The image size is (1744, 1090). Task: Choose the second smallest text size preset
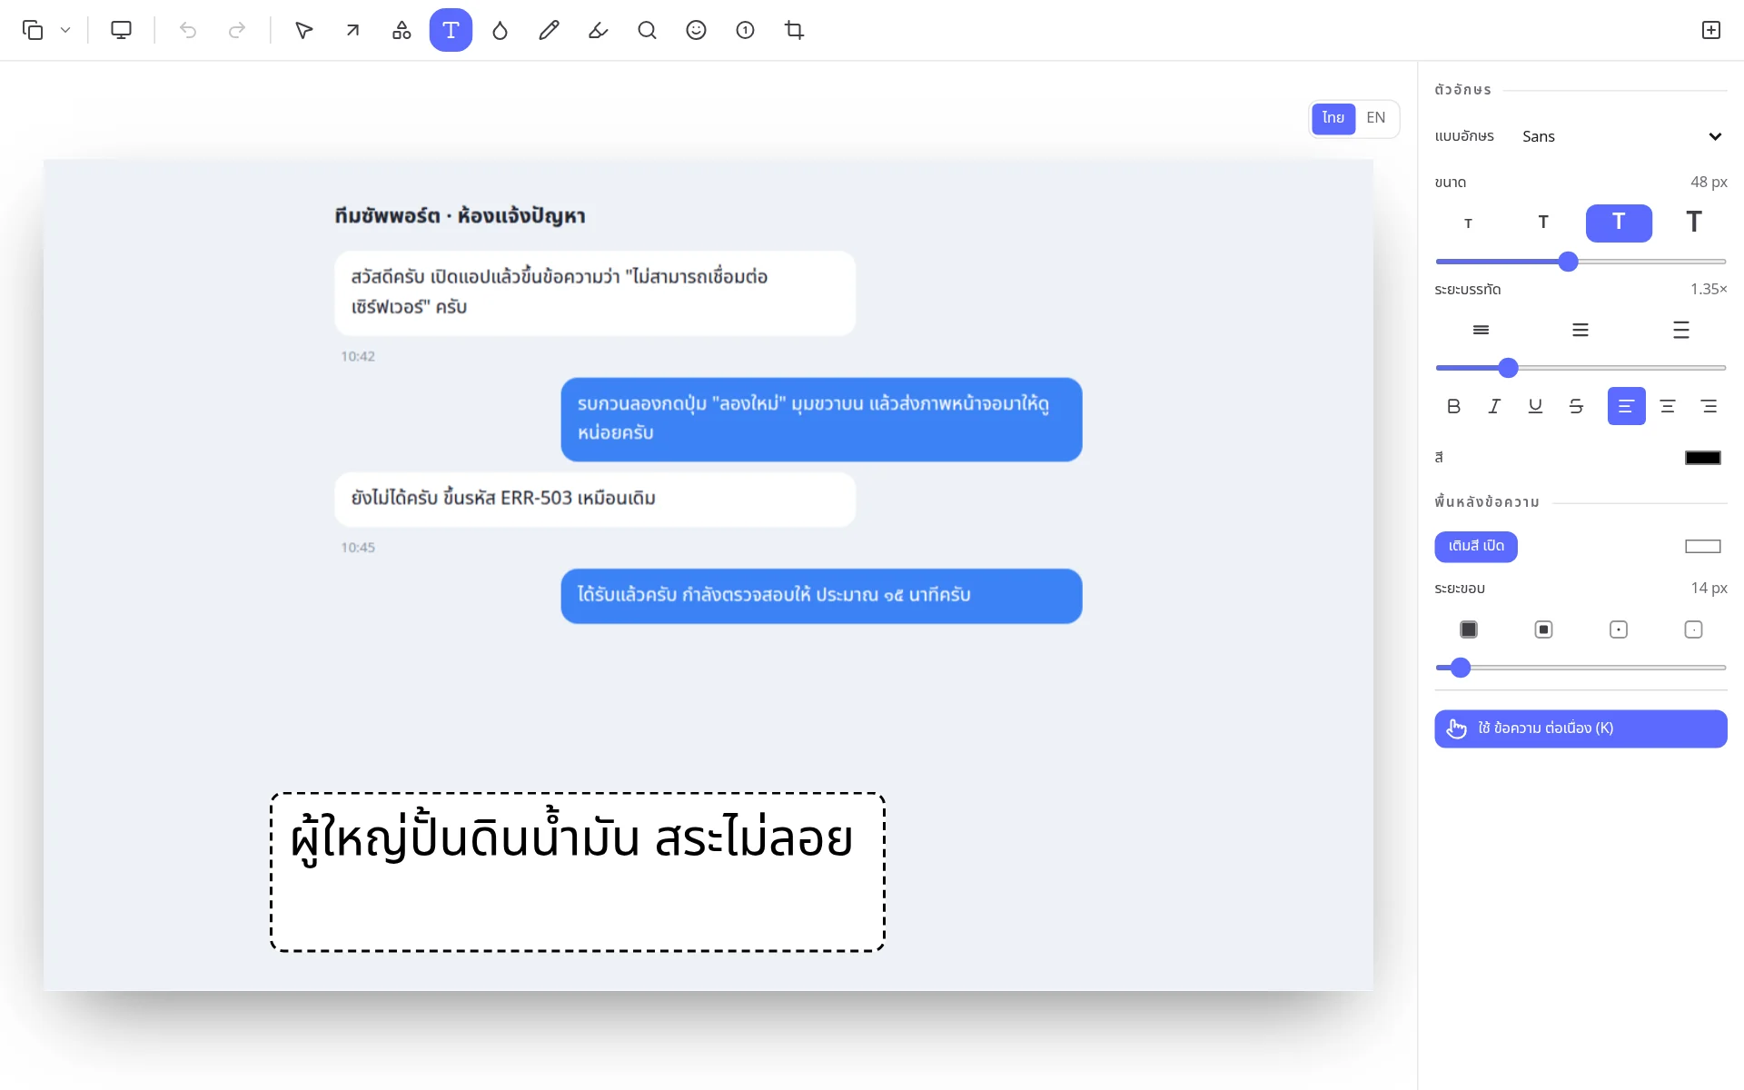pyautogui.click(x=1543, y=223)
